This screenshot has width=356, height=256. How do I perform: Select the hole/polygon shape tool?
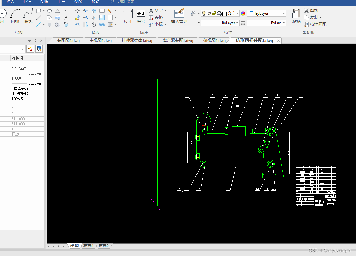click(x=49, y=18)
